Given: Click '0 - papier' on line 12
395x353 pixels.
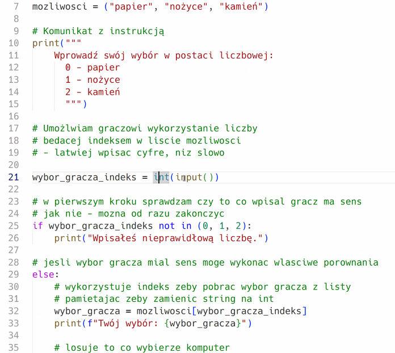Looking at the screenshot, I should (93, 68).
